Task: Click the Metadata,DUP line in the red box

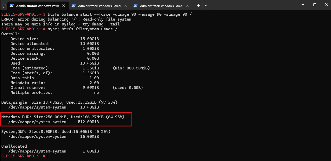Action: point(63,117)
